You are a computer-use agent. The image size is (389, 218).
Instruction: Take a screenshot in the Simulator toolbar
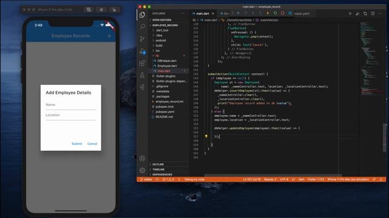point(89,10)
